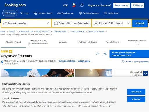Click the yellow star rating squares
The width and height of the screenshot is (149, 112).
[x=4, y=51]
